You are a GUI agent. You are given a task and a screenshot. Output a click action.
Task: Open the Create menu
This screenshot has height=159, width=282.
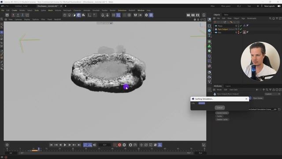click(x=15, y=11)
